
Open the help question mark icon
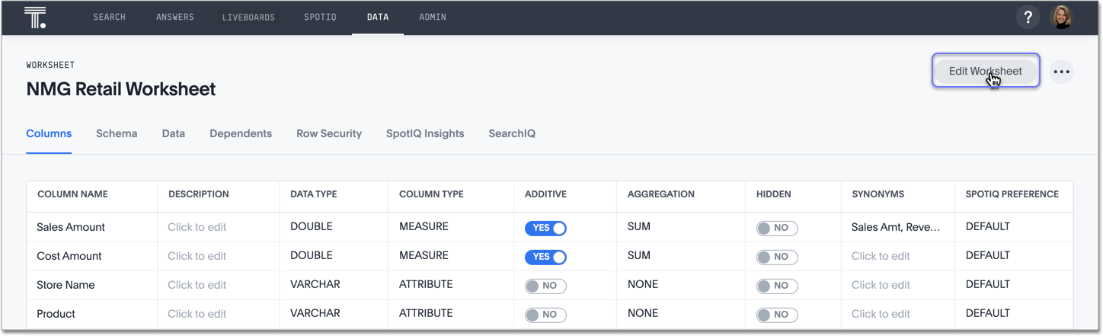[x=1028, y=17]
